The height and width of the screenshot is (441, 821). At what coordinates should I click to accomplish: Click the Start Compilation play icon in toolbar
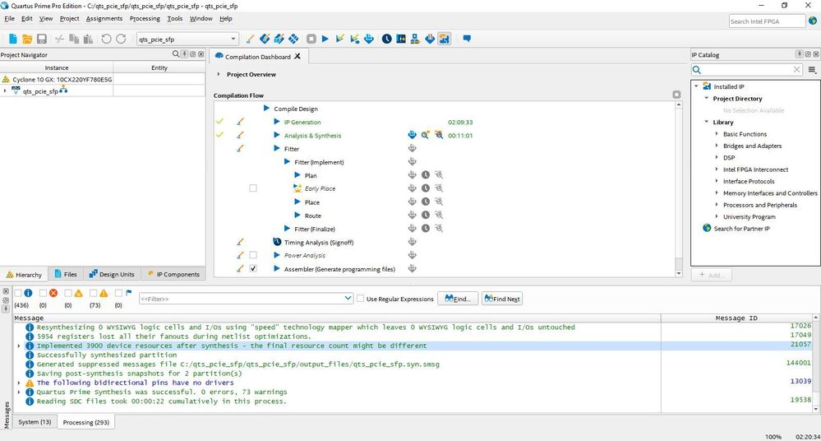tap(325, 39)
